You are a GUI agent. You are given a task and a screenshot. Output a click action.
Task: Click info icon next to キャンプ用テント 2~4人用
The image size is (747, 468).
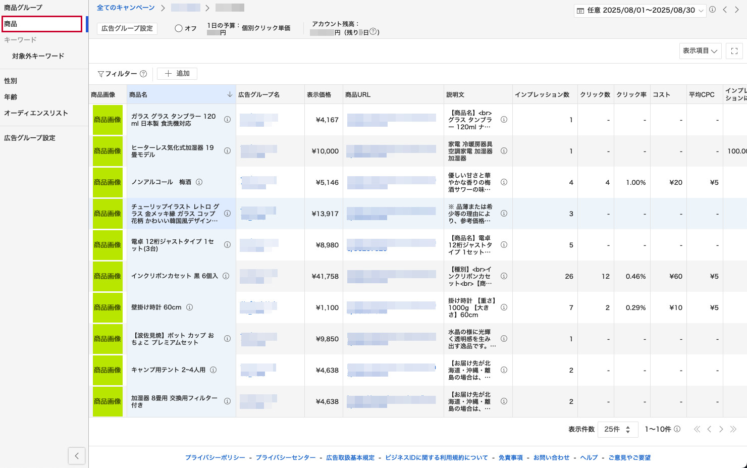(213, 370)
